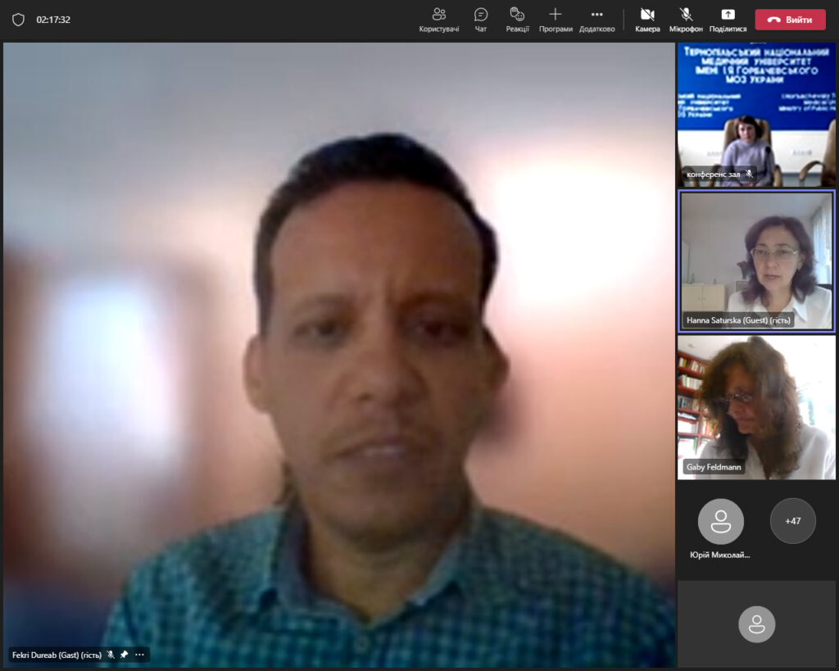Click the bottom-right self-view avatar tile
Image resolution: width=839 pixels, height=671 pixels.
pyautogui.click(x=756, y=623)
